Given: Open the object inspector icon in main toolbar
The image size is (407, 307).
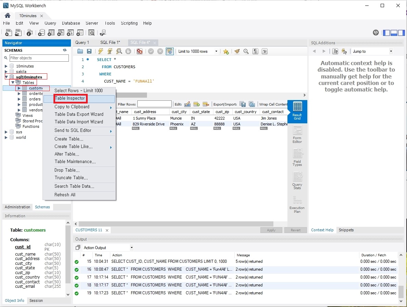Looking at the screenshot, I should click(29, 33).
